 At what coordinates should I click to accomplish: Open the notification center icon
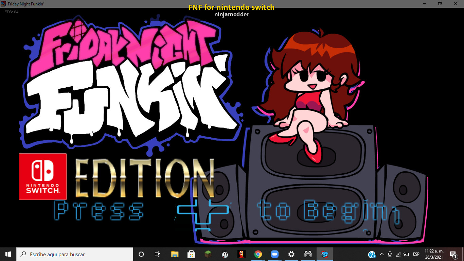[x=453, y=254]
